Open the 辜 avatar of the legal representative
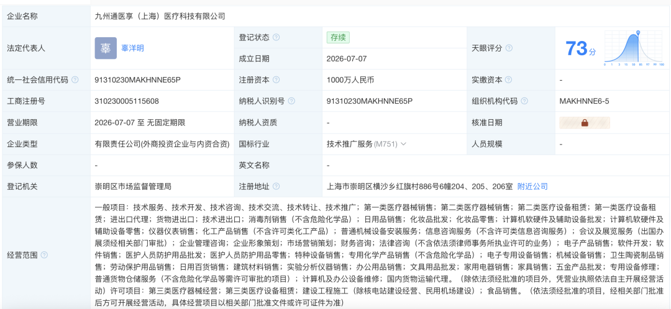 point(106,48)
